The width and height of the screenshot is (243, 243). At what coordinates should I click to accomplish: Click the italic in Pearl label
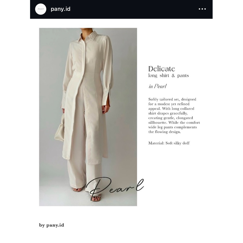pyautogui.click(x=157, y=86)
